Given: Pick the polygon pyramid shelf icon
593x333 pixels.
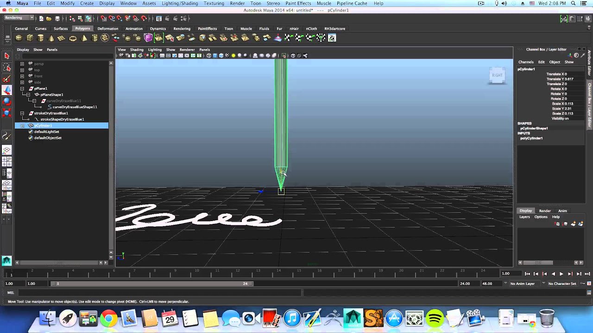Looking at the screenshot, I should 84,38.
